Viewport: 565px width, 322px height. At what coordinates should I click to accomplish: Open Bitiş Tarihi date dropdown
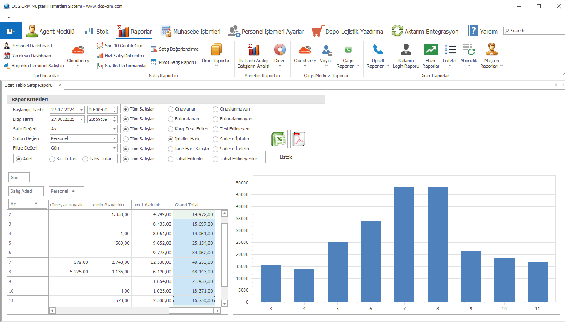(81, 119)
